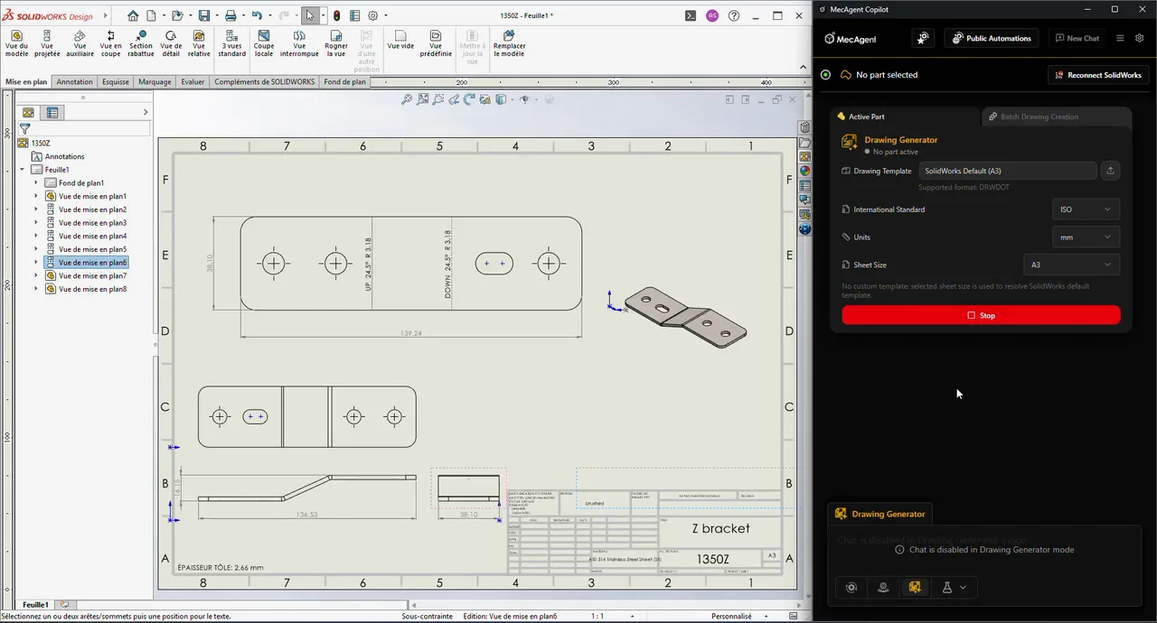Collapse the Feuille1 tree node
The image size is (1157, 623).
tap(23, 170)
